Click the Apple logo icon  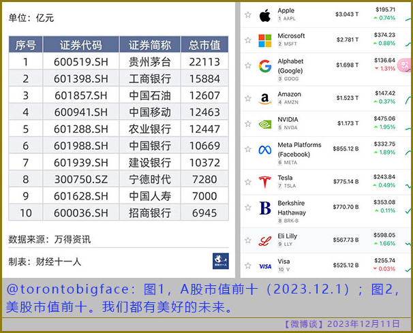click(264, 15)
